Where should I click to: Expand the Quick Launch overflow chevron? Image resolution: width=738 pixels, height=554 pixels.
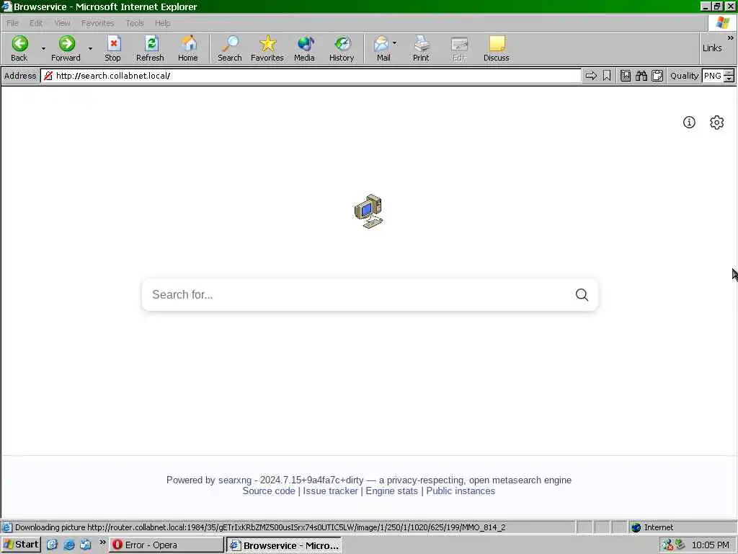(x=102, y=542)
